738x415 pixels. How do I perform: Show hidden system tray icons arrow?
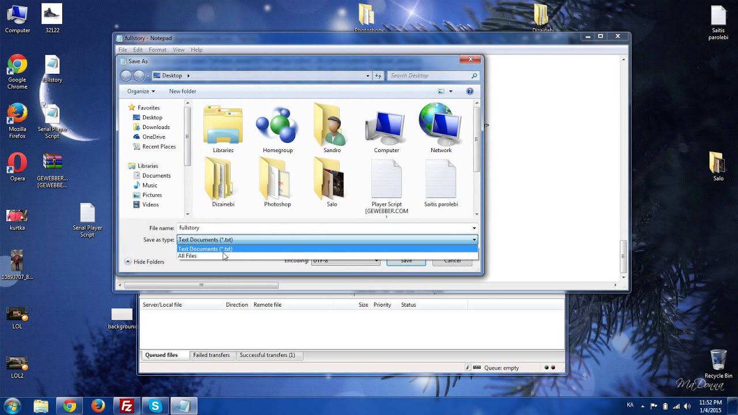[642, 406]
